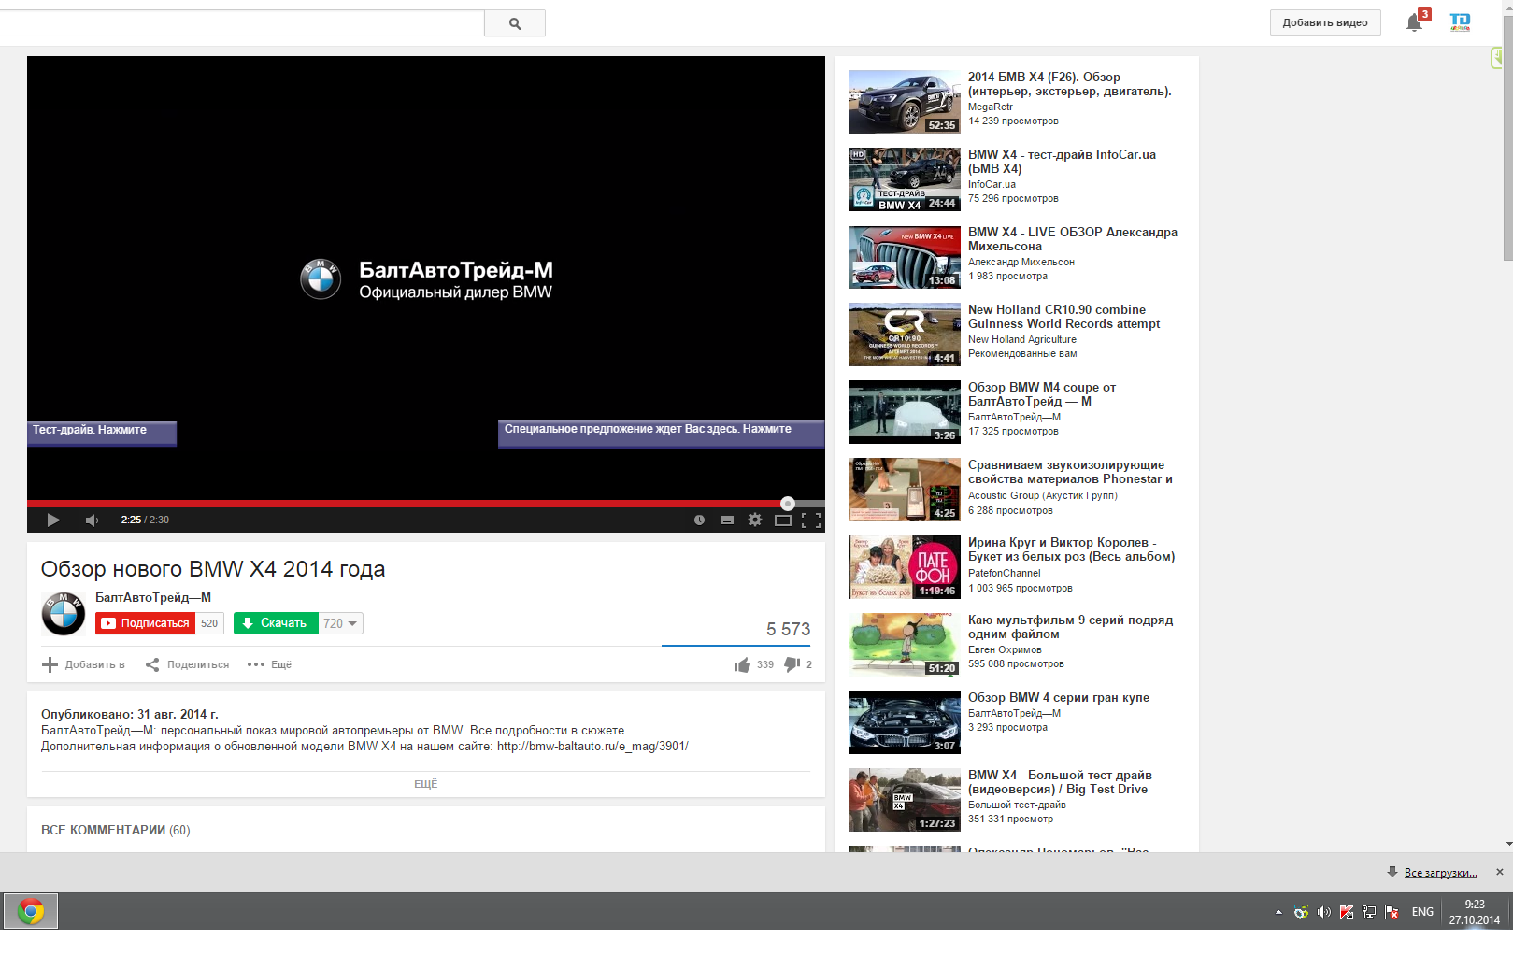The image size is (1513, 955).
Task: Click the view count 5 573
Action: click(788, 629)
